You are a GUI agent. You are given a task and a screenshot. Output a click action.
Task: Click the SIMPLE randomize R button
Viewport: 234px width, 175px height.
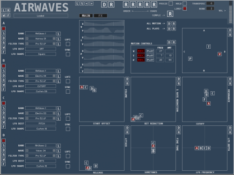click(x=170, y=14)
